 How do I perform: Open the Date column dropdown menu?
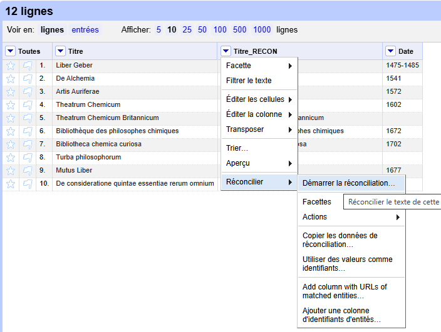391,51
